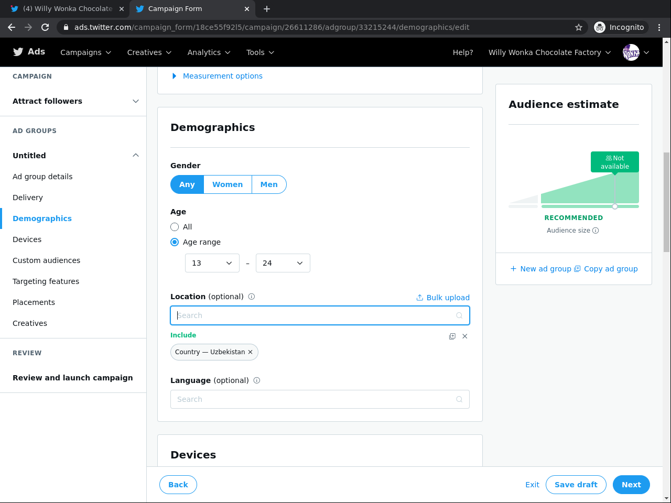
Task: Click the Twitter Ads bird logo
Action: pyautogui.click(x=18, y=52)
